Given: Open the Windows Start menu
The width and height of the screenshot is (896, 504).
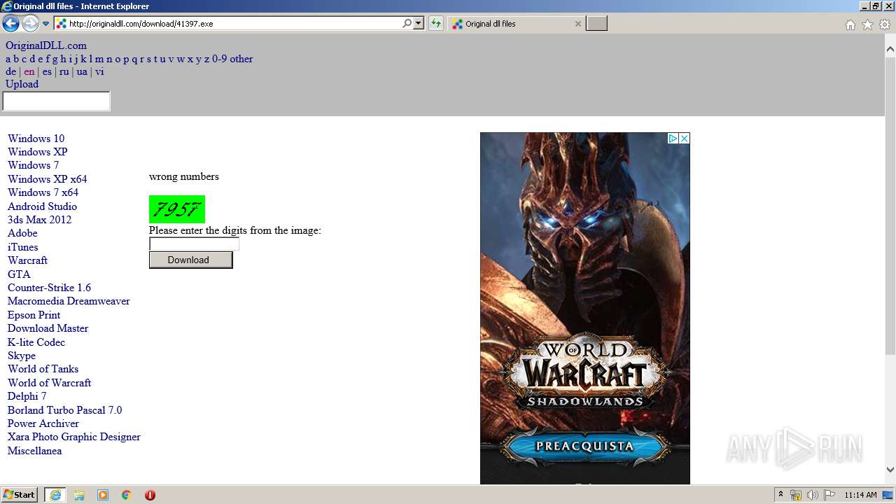Looking at the screenshot, I should click(19, 495).
